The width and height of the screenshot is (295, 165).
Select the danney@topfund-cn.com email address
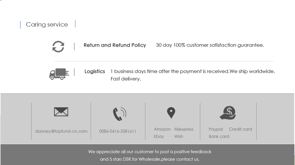click(x=61, y=131)
